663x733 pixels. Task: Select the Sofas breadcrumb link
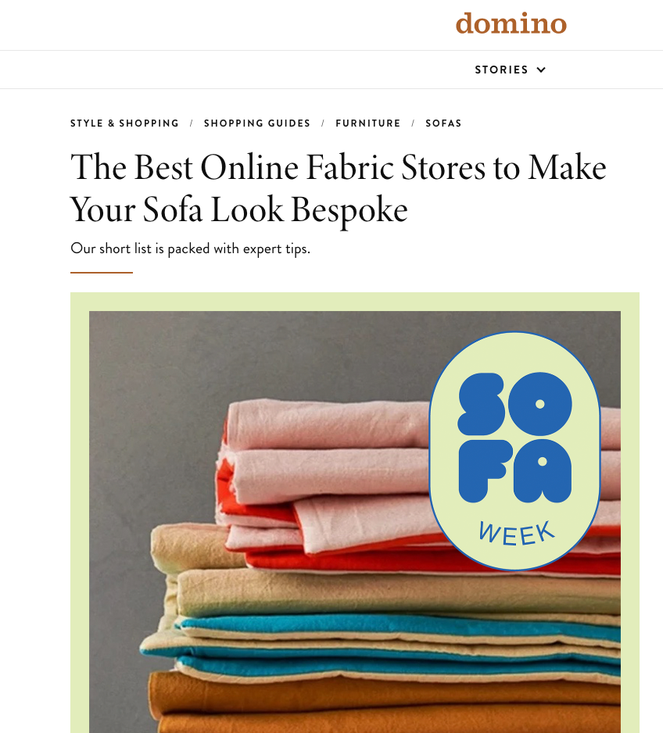click(443, 123)
